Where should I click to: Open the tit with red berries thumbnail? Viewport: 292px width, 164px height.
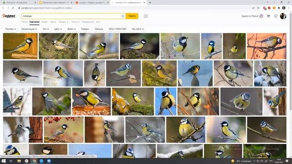[x=64, y=129]
